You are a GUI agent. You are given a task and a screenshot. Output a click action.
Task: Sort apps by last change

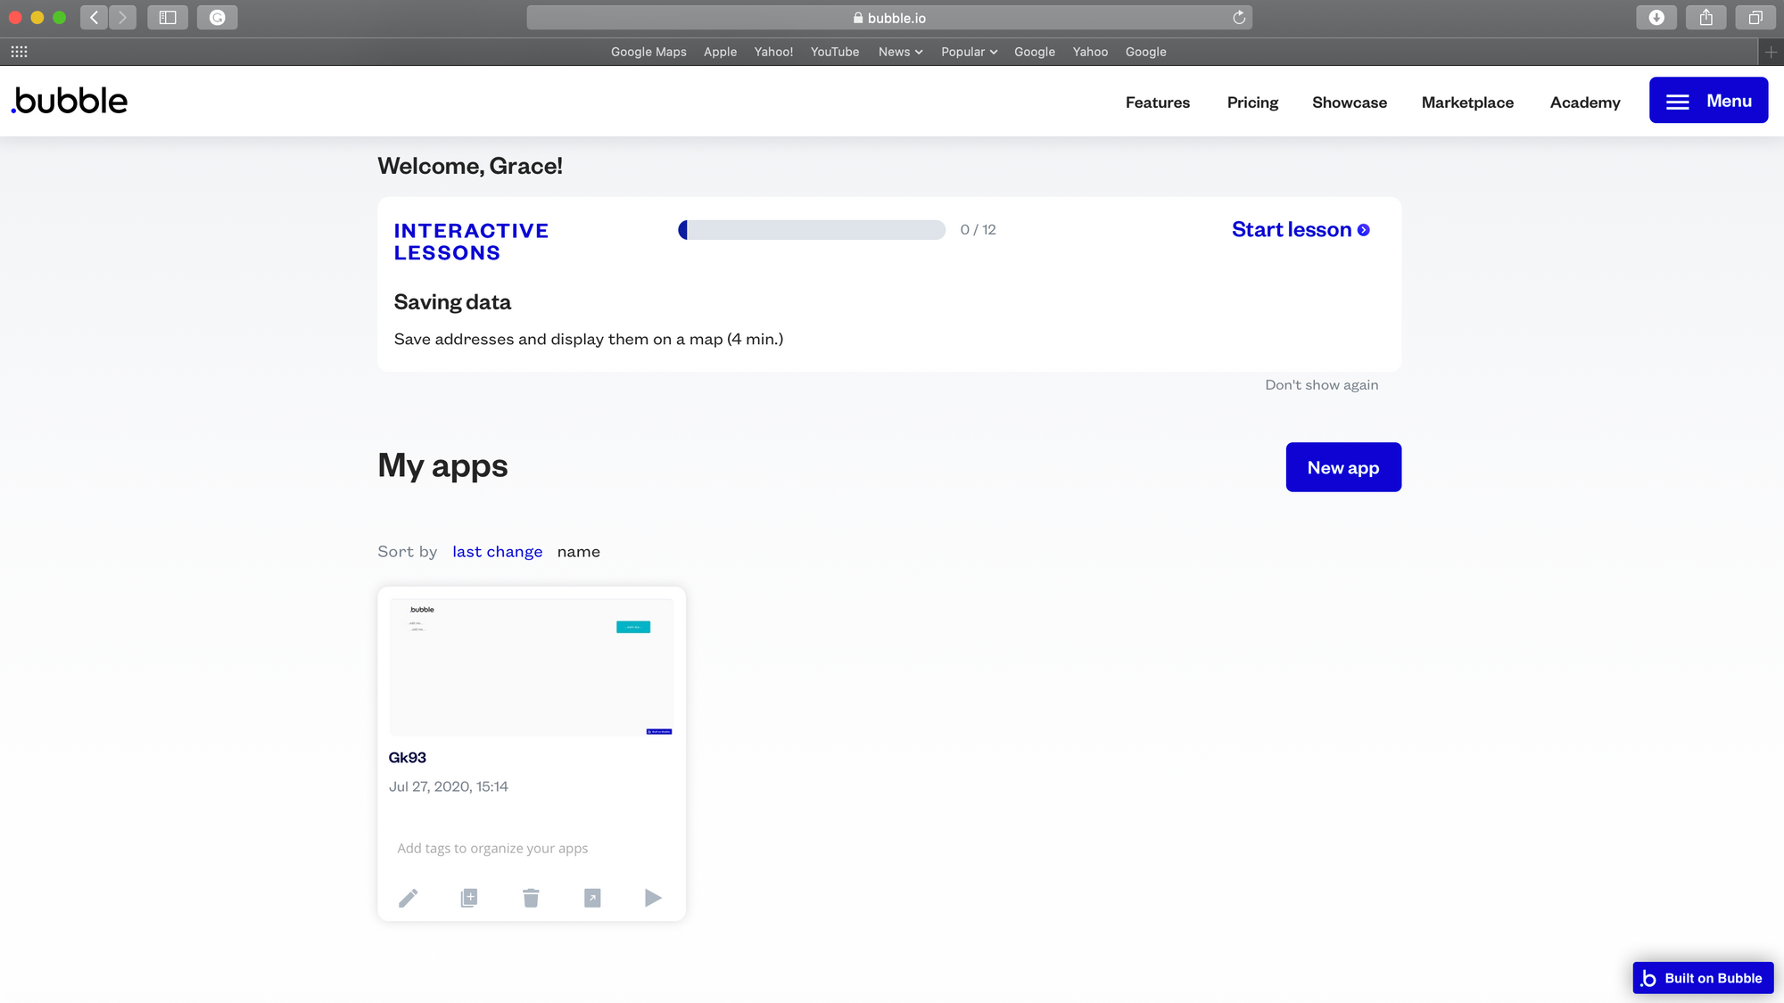pyautogui.click(x=497, y=552)
